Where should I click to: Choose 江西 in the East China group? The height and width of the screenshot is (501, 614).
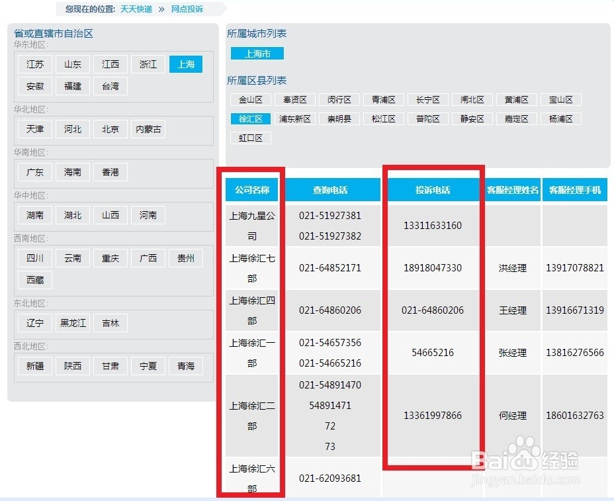coord(110,64)
